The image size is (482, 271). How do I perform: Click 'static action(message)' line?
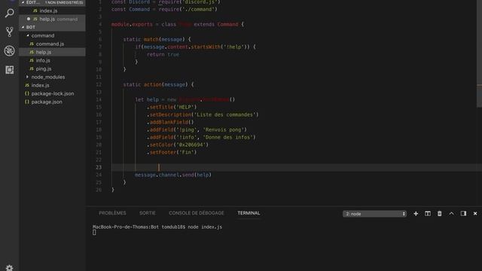(x=158, y=84)
